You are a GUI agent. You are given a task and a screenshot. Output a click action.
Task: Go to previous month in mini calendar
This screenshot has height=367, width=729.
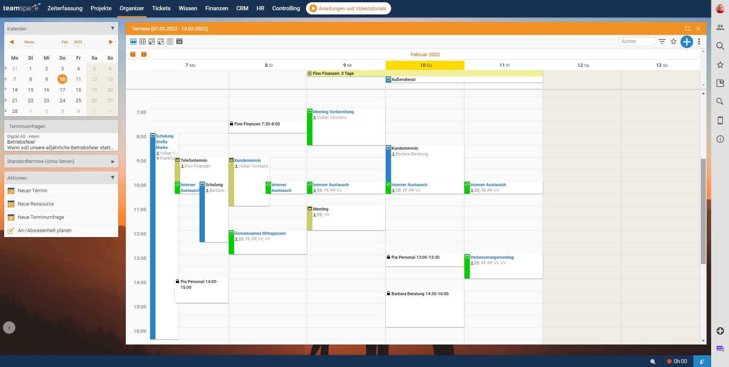12,42
